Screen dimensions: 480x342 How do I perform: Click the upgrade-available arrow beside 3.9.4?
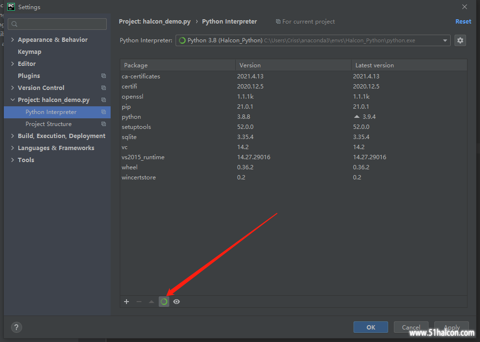pos(356,117)
